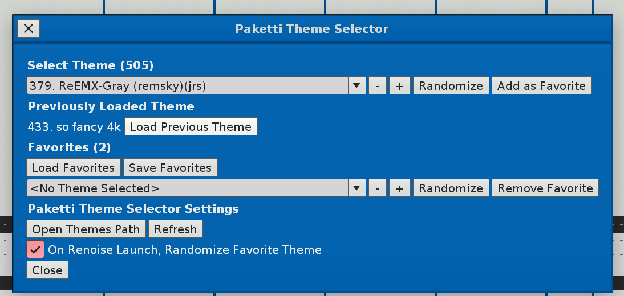
Task: Load the previous theme
Action: tap(191, 127)
